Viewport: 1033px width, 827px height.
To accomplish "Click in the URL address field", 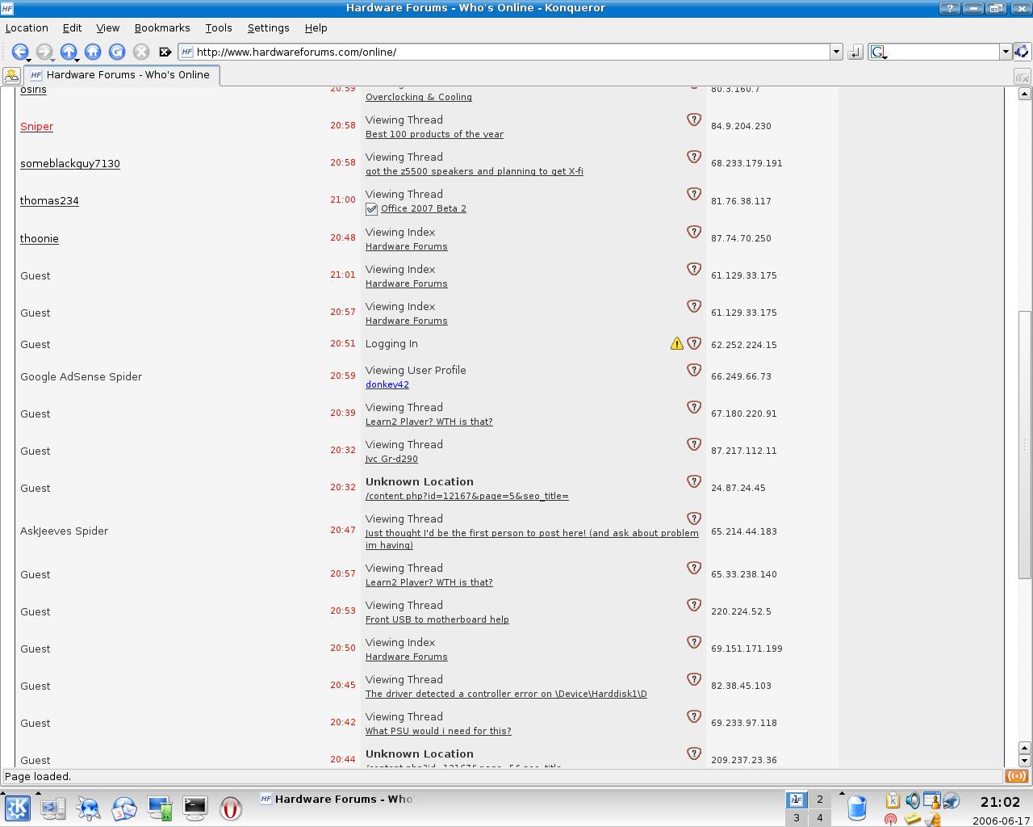I will [x=508, y=52].
